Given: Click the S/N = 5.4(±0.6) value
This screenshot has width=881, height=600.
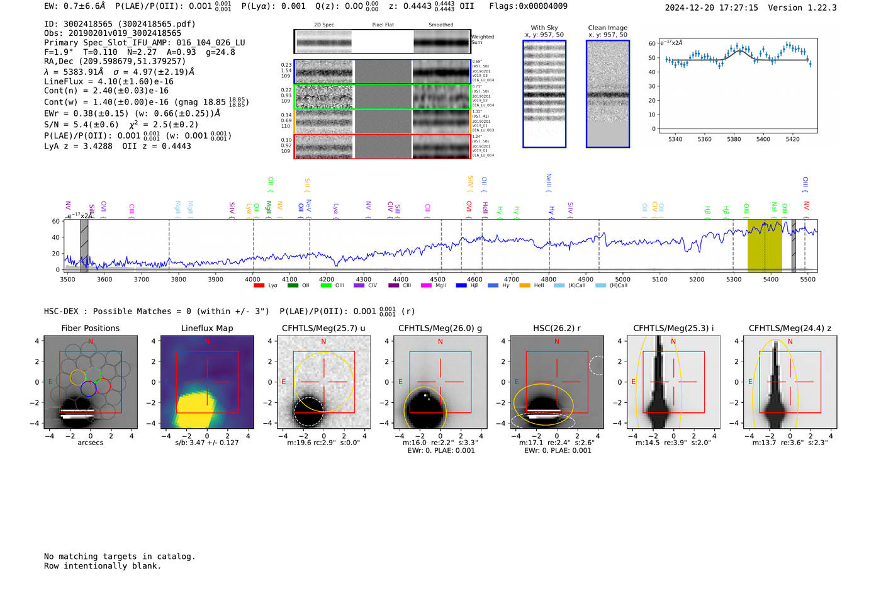Looking at the screenshot, I should [x=81, y=125].
